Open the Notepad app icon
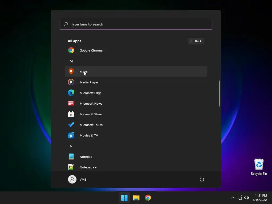 [x=71, y=156]
